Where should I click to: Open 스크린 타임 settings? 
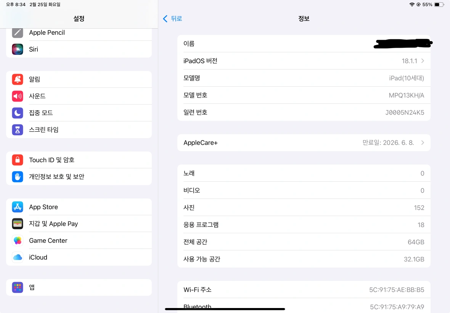click(79, 129)
